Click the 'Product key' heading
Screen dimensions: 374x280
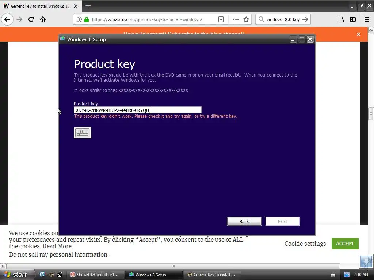(104, 64)
